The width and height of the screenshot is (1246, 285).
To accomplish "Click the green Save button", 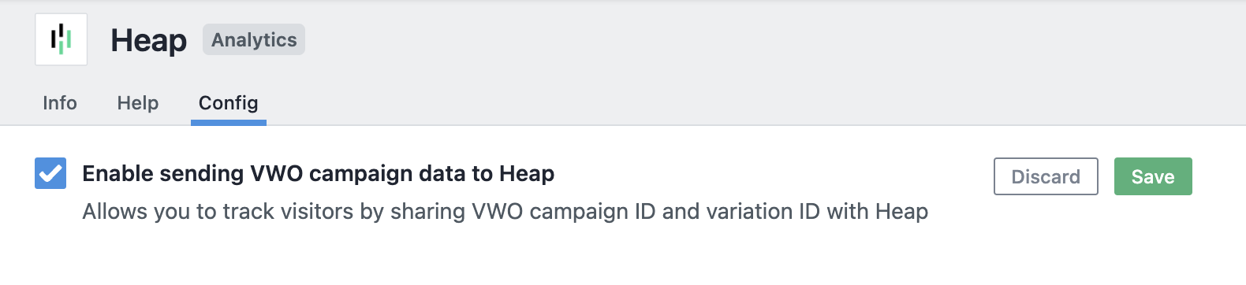I will pos(1153,176).
